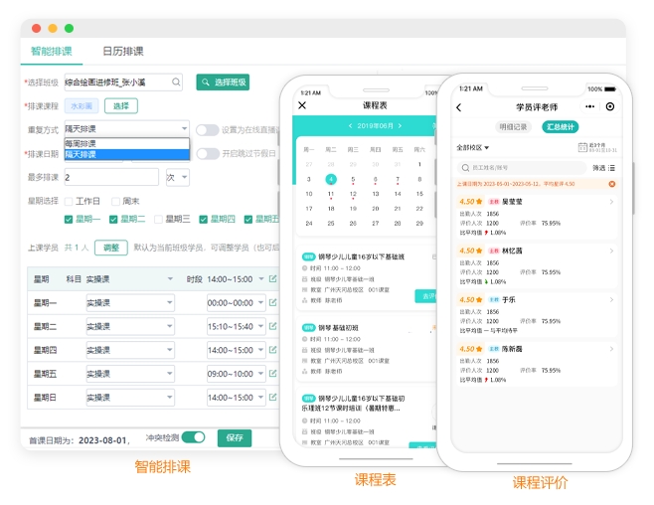
Task: Turn off the 冲突检测 switch
Action: pos(194,437)
